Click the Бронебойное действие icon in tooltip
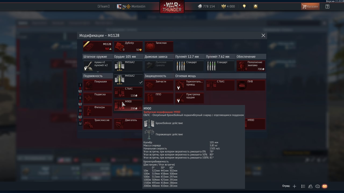The image size is (344, 193). tap(149, 123)
